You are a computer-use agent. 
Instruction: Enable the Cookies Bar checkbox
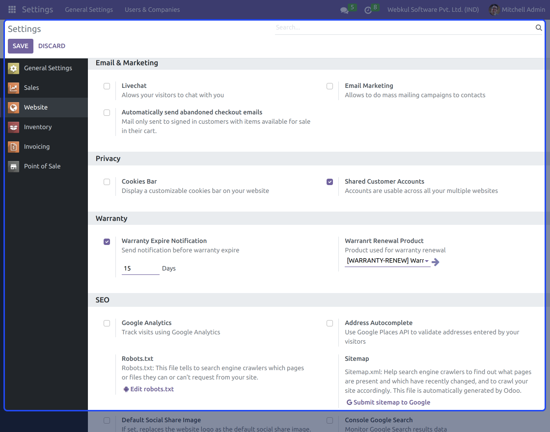coord(107,182)
